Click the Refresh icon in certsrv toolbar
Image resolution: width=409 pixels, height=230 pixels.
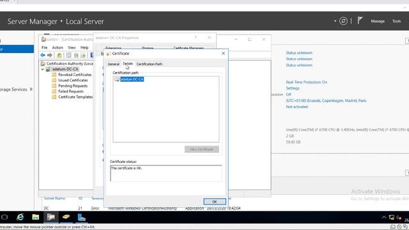76,55
